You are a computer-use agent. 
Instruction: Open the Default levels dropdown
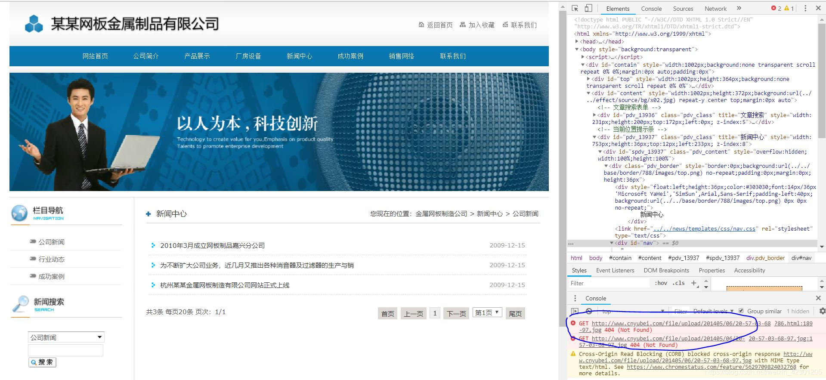pyautogui.click(x=713, y=311)
